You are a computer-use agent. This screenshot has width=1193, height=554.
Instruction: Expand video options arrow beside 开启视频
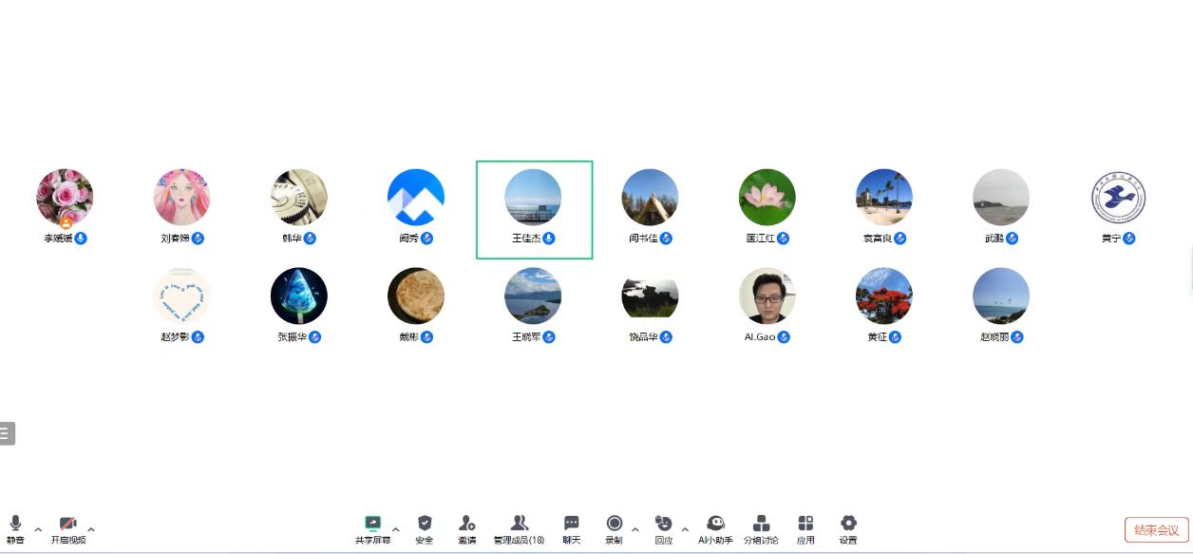pos(91,529)
